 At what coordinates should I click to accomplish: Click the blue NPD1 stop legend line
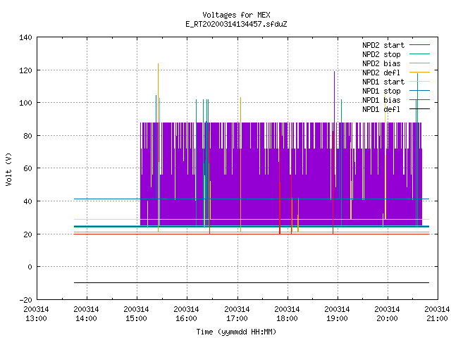click(x=420, y=91)
